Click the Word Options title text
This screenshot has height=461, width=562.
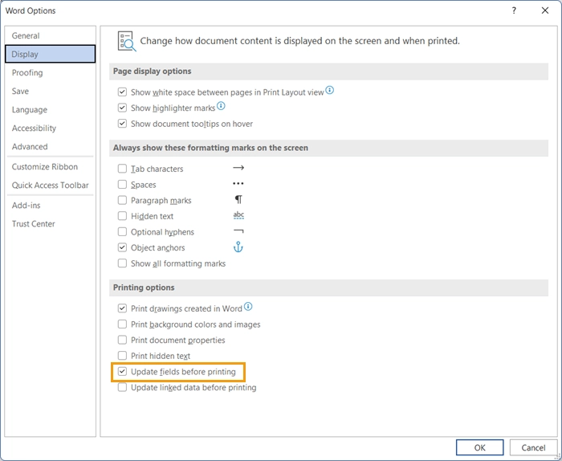pos(31,10)
